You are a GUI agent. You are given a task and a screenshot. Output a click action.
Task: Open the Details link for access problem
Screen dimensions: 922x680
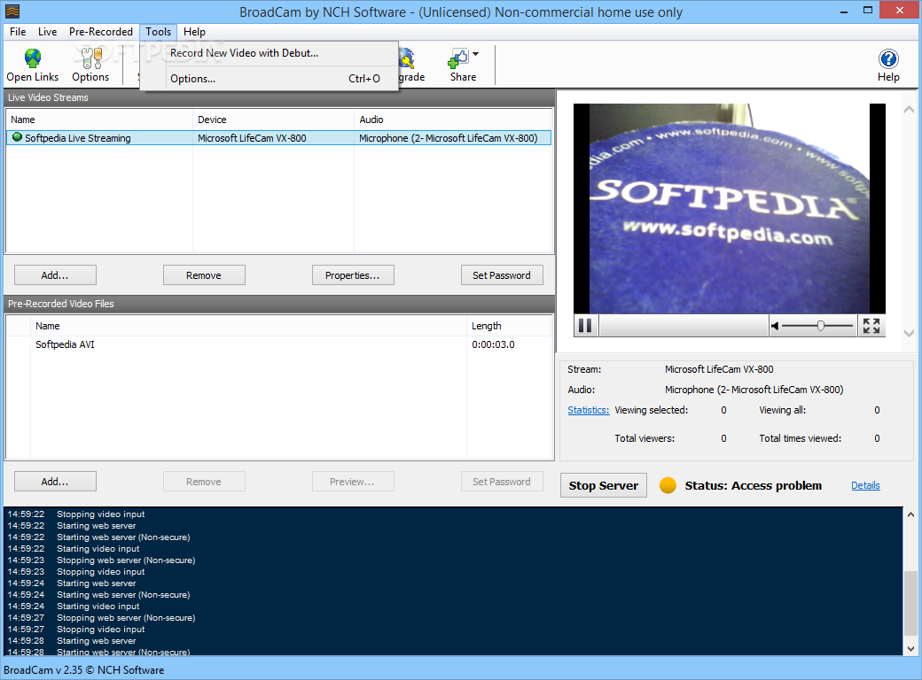click(865, 485)
